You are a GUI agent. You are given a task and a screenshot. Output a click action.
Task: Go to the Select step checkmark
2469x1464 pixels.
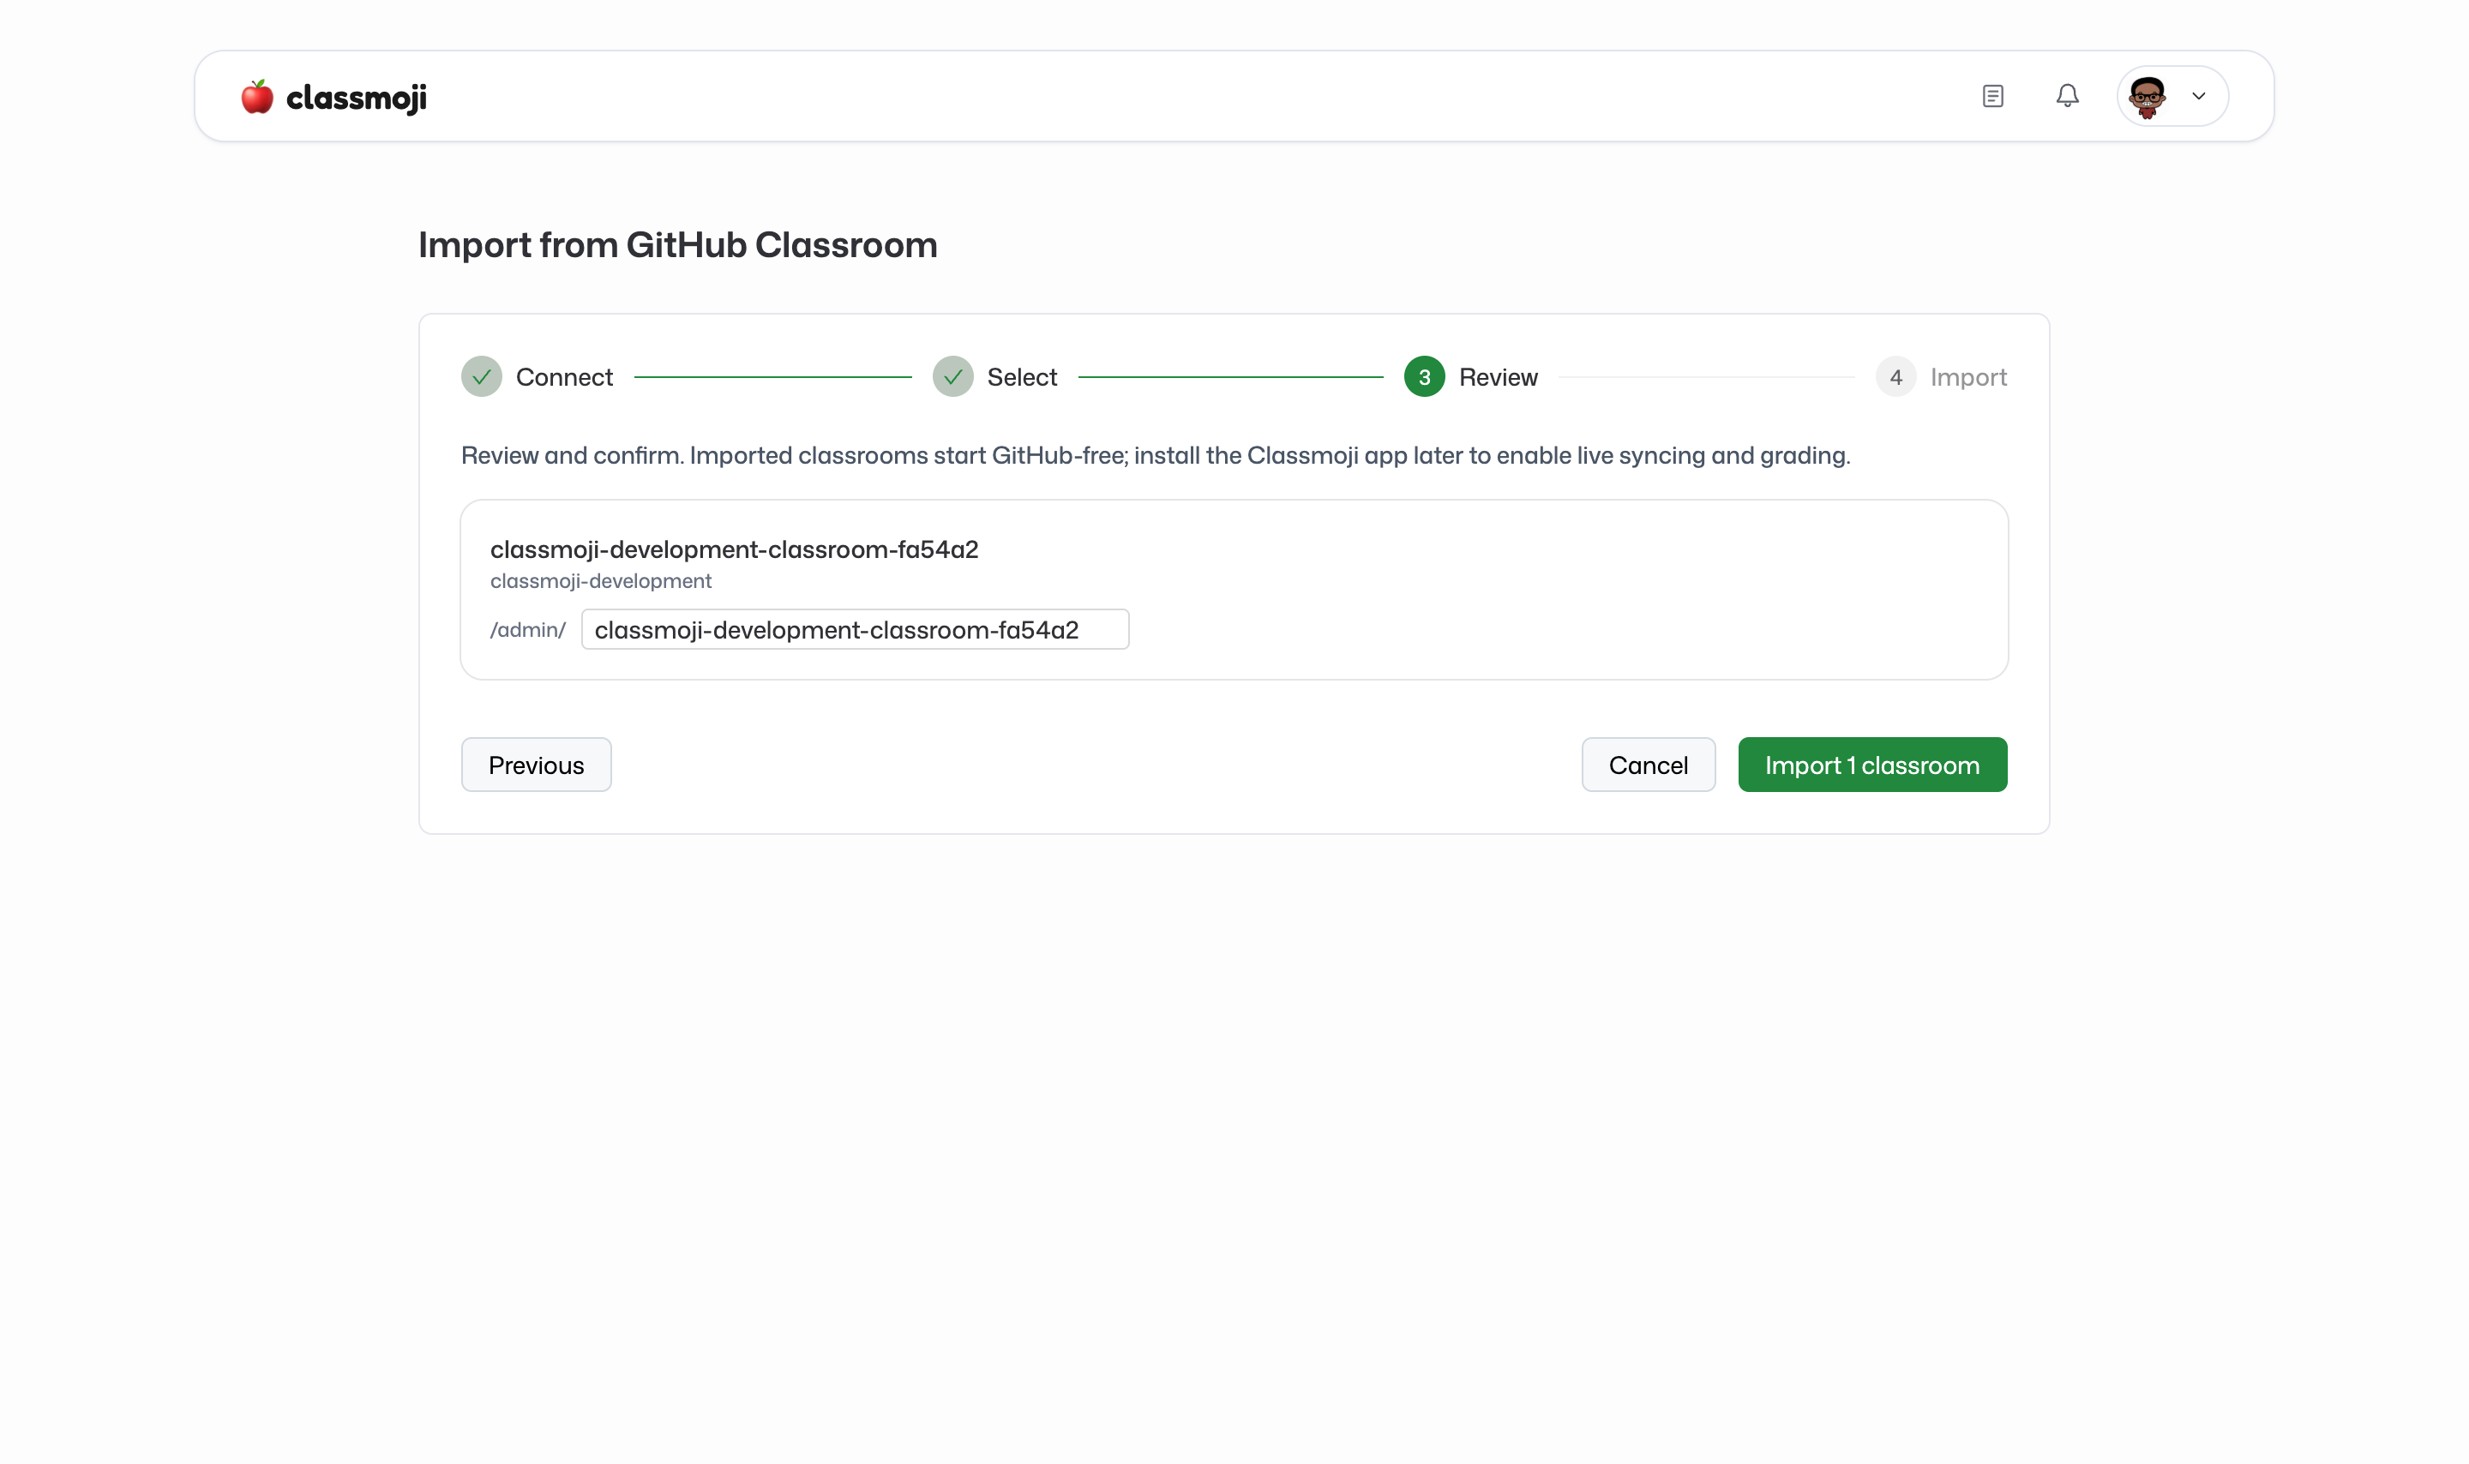click(x=952, y=377)
